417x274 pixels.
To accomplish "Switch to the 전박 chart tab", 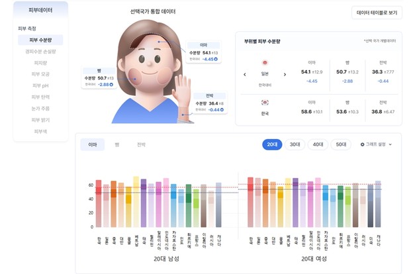I will (x=140, y=144).
